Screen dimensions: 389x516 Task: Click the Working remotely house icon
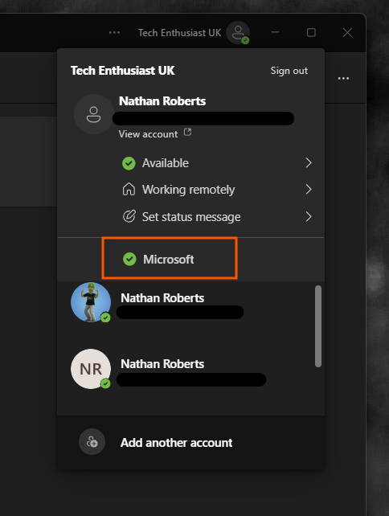(x=129, y=190)
